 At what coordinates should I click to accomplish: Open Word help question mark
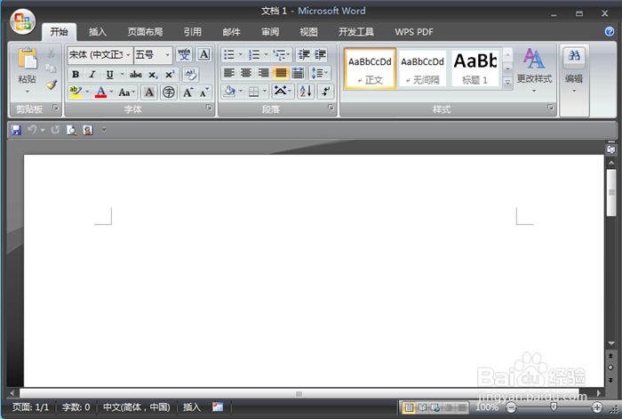pyautogui.click(x=610, y=31)
